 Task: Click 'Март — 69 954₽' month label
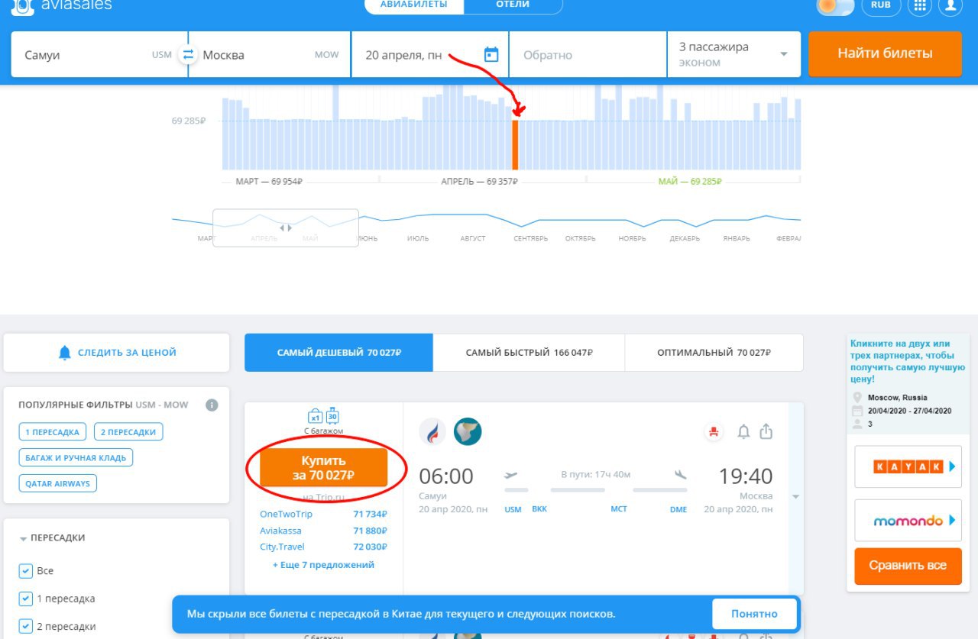coord(269,182)
